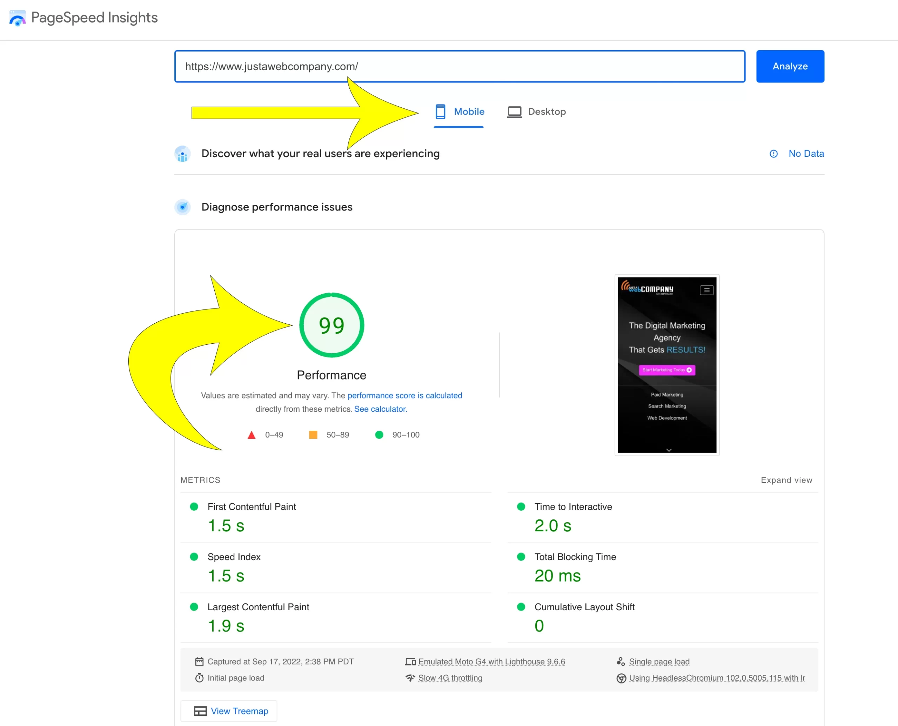Click the Largest Contentful Paint 1.9 s value
The width and height of the screenshot is (898, 726).
pos(226,626)
